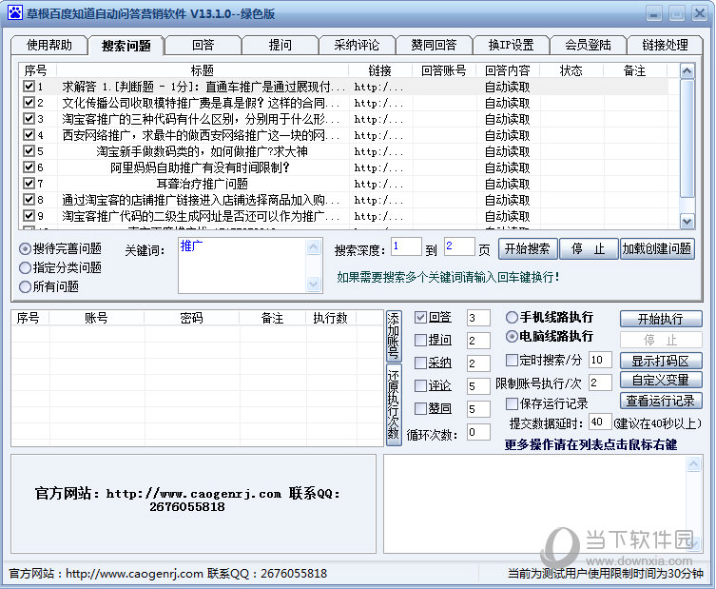Screen dimensions: 716x589
Task: Click keyword box scroll up arrow
Action: (313, 247)
